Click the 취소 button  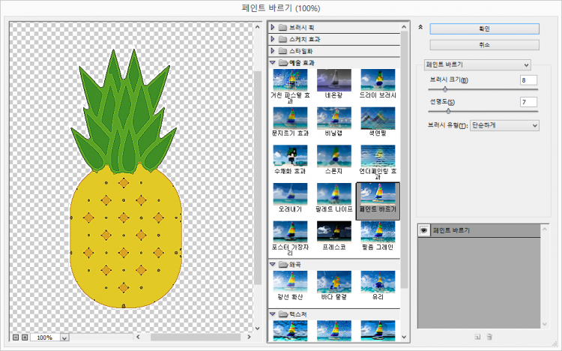(x=484, y=45)
